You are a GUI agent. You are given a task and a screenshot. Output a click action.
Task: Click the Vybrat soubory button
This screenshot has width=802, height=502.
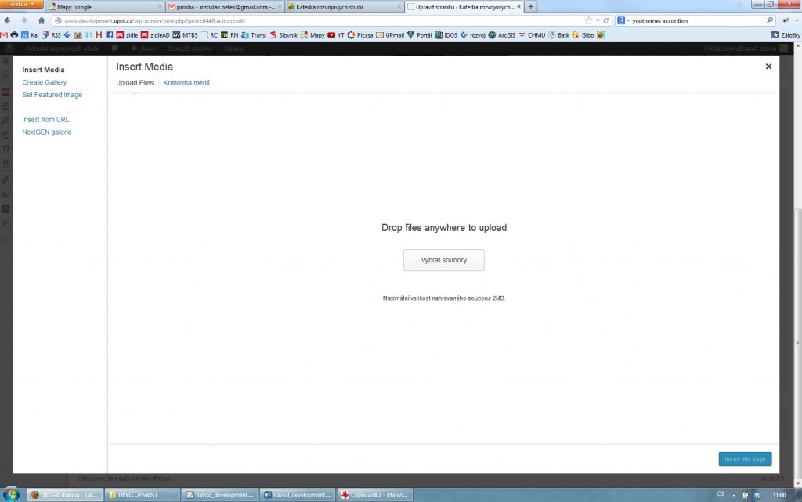point(443,260)
